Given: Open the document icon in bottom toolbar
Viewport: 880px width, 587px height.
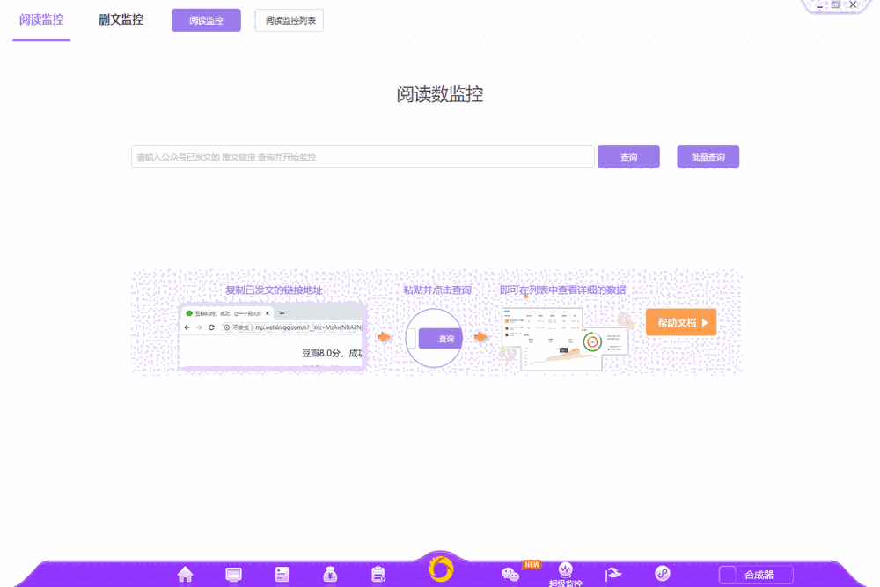Looking at the screenshot, I should click(x=282, y=573).
